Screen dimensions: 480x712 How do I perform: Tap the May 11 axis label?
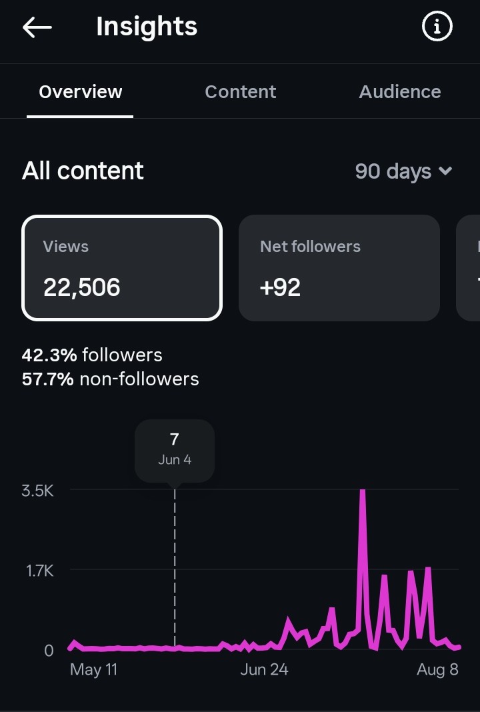(x=93, y=670)
